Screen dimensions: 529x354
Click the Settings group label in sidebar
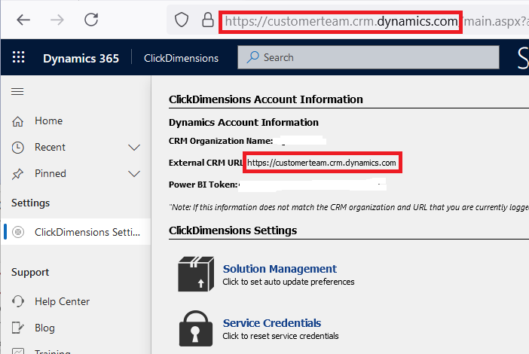pyautogui.click(x=30, y=203)
